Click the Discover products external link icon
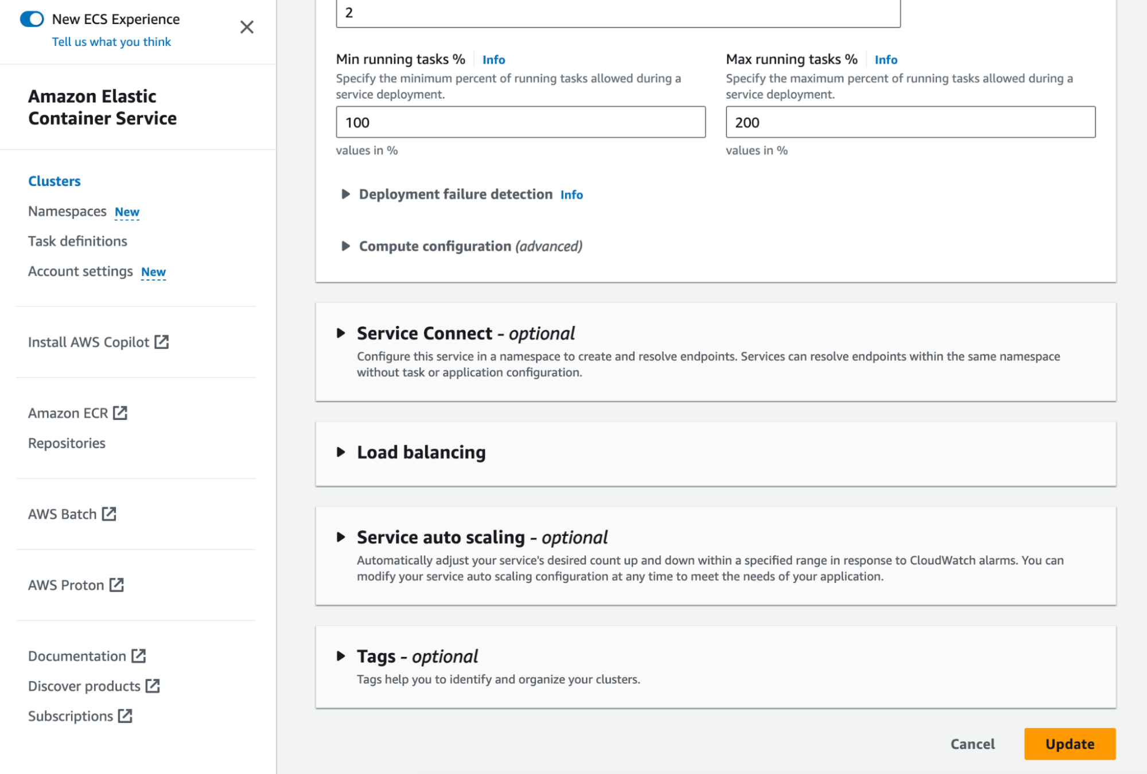1147x774 pixels. (153, 686)
